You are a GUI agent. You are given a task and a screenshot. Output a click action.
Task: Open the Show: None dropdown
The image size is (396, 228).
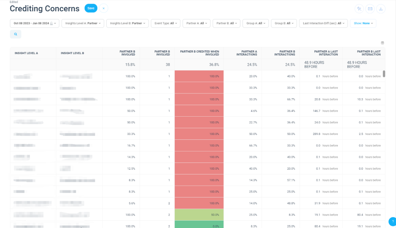tap(363, 23)
